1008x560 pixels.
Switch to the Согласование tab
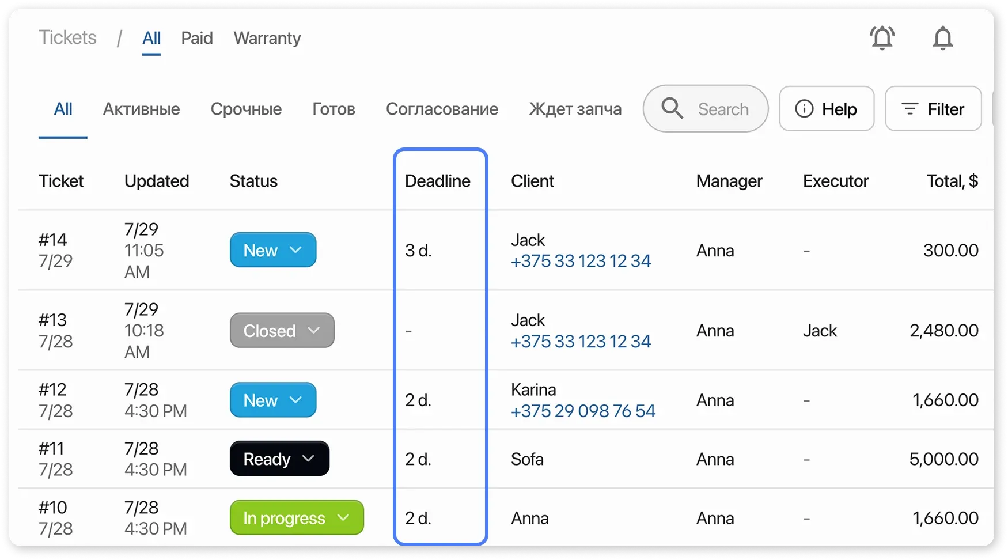442,109
